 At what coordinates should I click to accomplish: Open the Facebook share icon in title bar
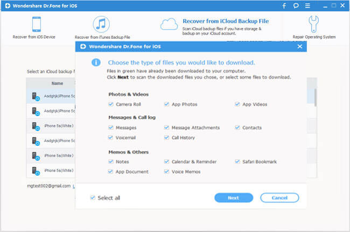pos(284,5)
